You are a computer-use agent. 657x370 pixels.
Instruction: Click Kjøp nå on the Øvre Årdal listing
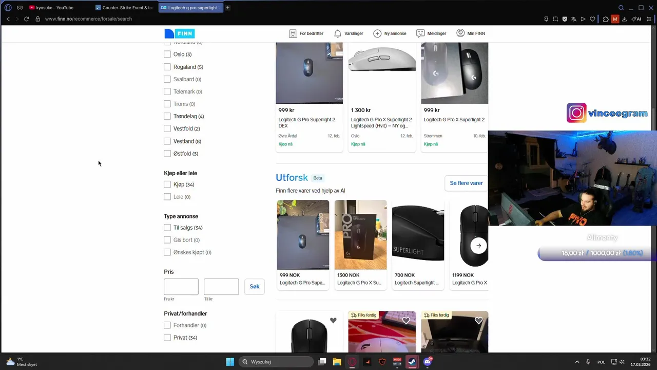[285, 144]
